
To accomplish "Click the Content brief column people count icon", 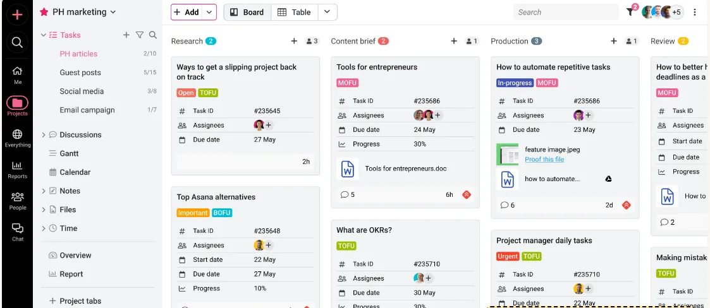I will [472, 41].
